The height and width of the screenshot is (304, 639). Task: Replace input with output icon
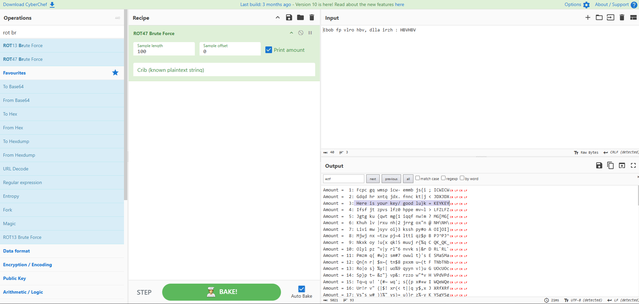[x=622, y=165]
